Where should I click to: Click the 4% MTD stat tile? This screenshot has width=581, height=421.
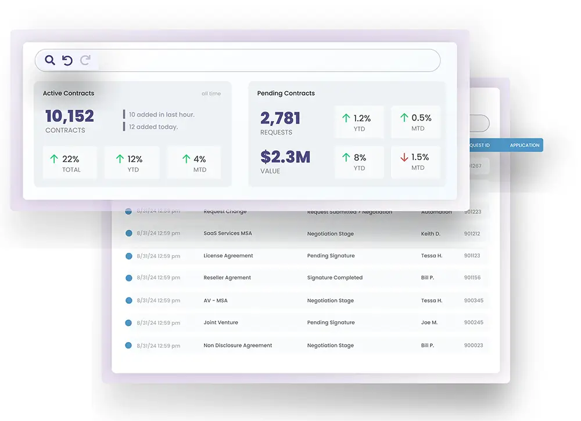[194, 163]
